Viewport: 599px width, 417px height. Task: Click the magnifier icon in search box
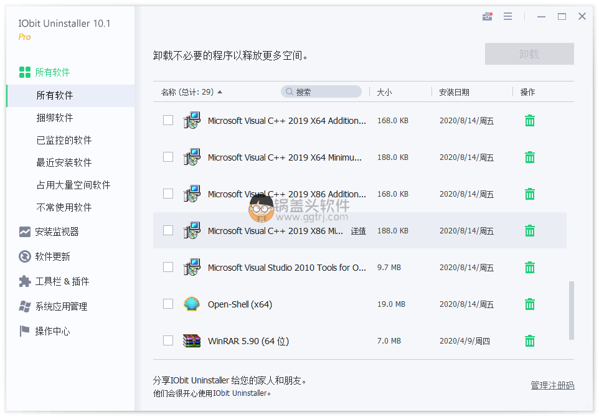290,91
